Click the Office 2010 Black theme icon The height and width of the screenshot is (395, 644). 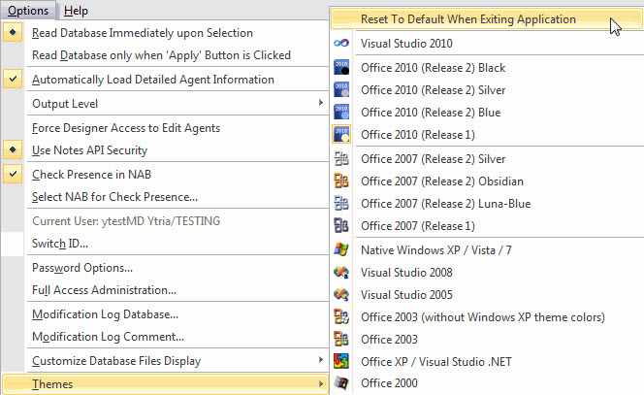pos(341,68)
